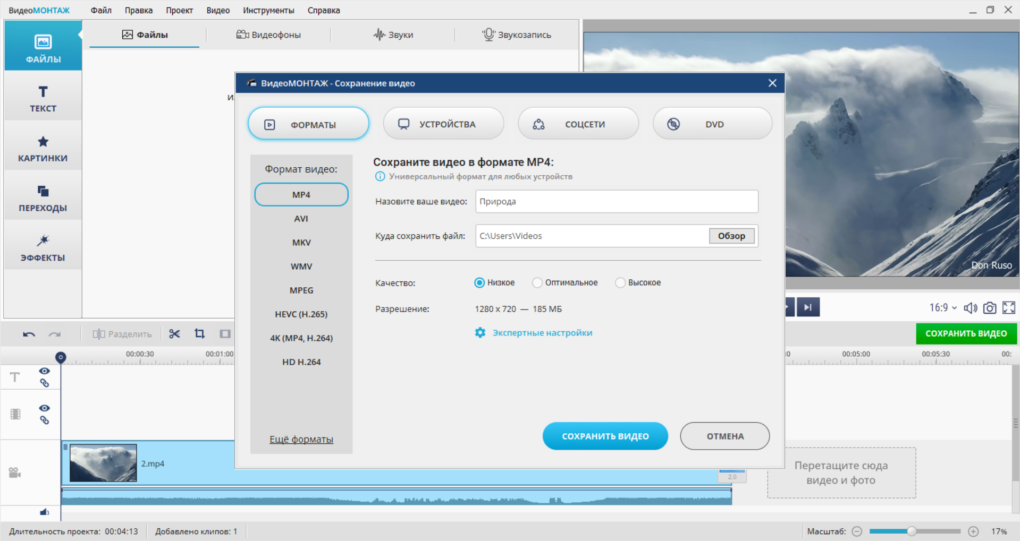Mute the preview with the speaker icon
This screenshot has width=1020, height=541.
pos(970,308)
